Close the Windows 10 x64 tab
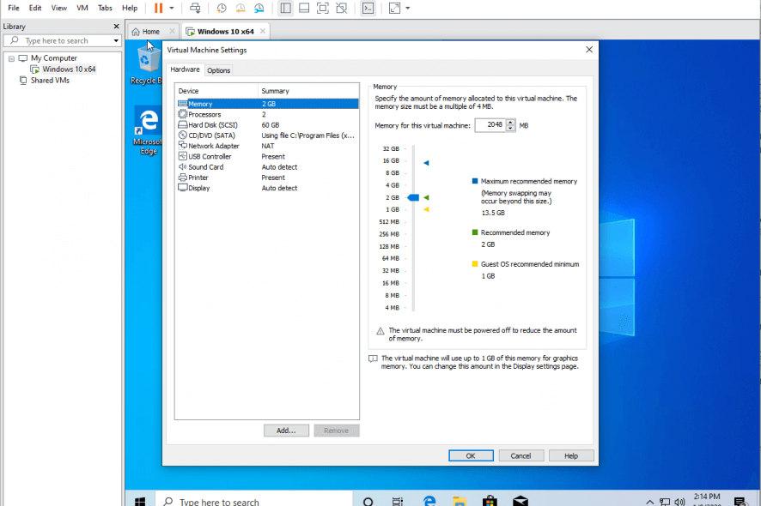This screenshot has width=761, height=506. 263,31
